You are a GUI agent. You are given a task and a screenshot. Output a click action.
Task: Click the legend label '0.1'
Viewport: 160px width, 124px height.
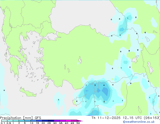point(3,123)
